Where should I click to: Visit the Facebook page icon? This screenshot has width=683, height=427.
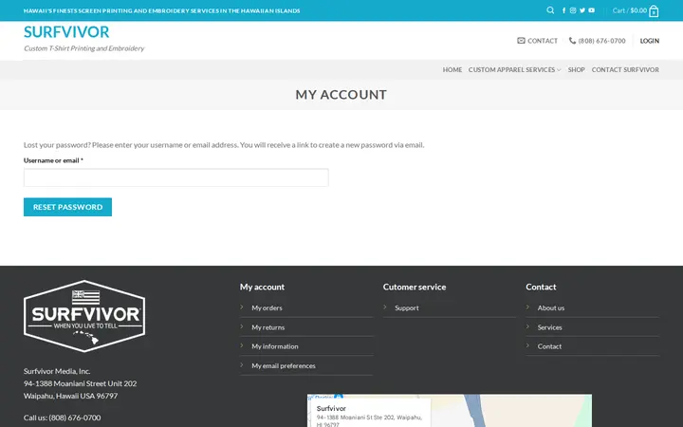coord(563,10)
